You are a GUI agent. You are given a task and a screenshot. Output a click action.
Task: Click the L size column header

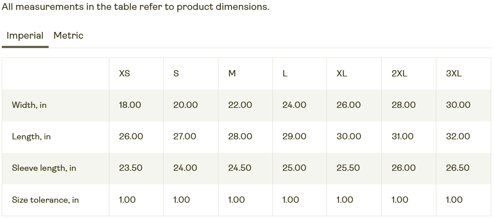[285, 74]
